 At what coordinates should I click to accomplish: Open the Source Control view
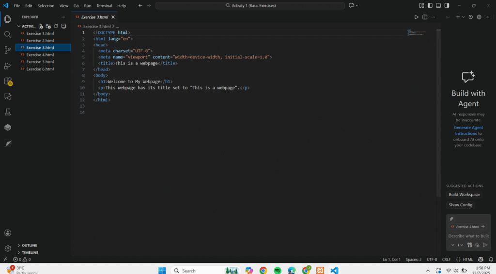(x=7, y=50)
